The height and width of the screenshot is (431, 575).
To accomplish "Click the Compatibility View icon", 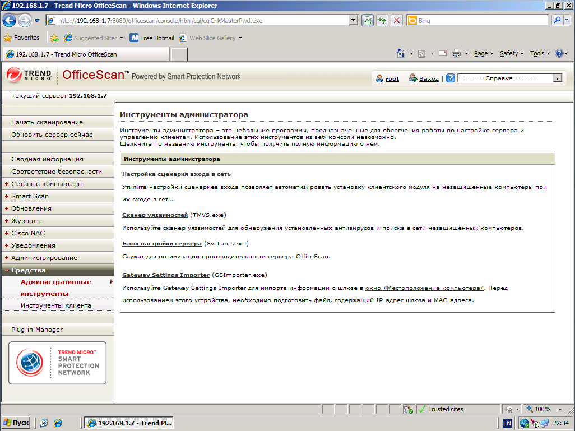I will pyautogui.click(x=368, y=21).
